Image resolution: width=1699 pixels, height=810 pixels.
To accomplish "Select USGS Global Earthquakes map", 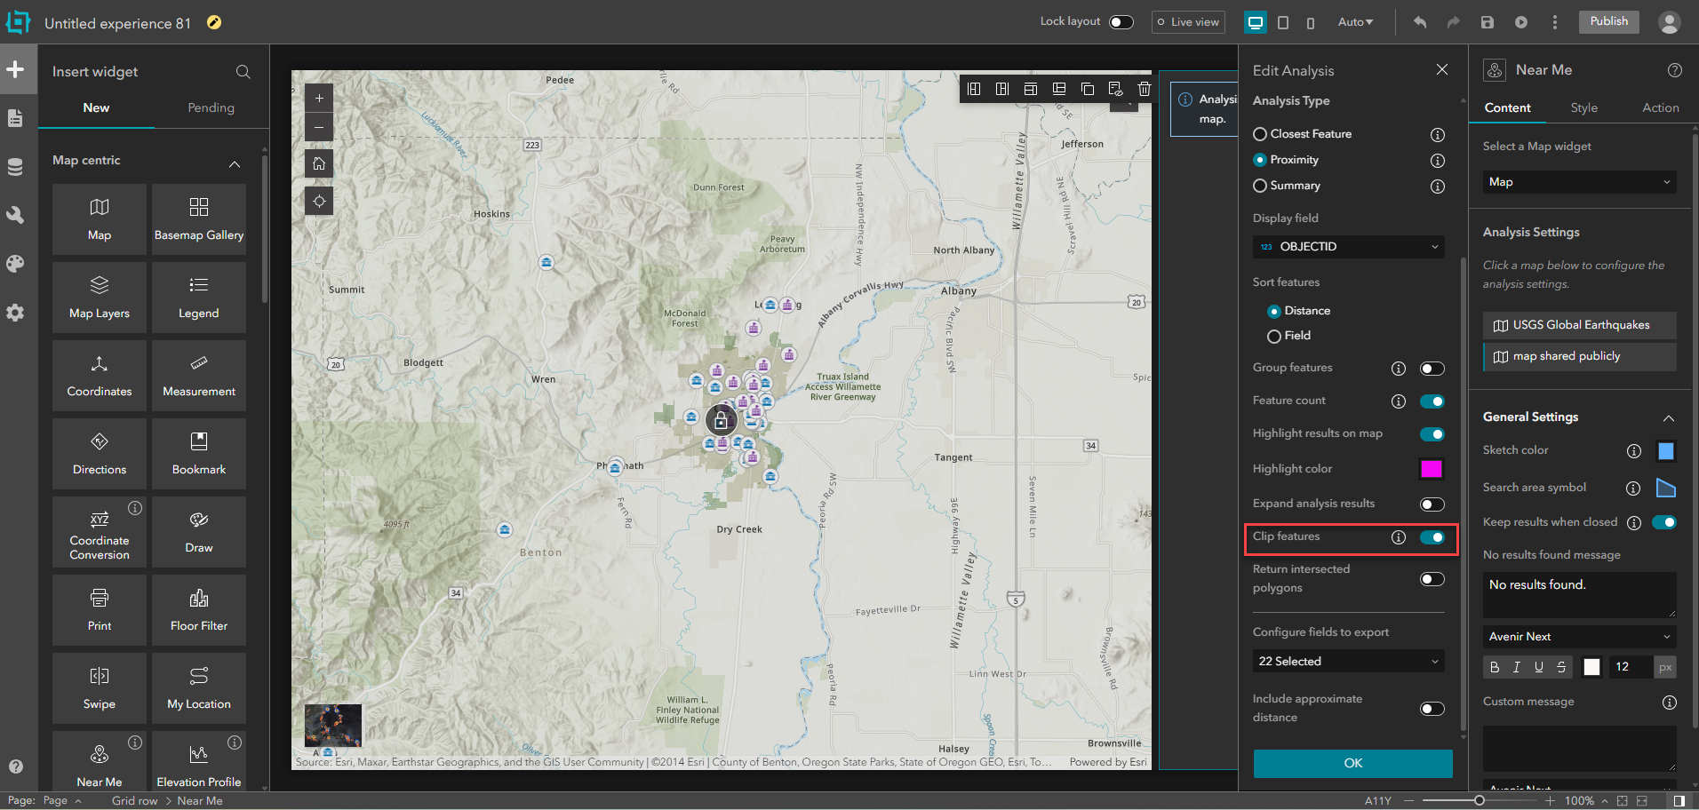I will [1580, 325].
